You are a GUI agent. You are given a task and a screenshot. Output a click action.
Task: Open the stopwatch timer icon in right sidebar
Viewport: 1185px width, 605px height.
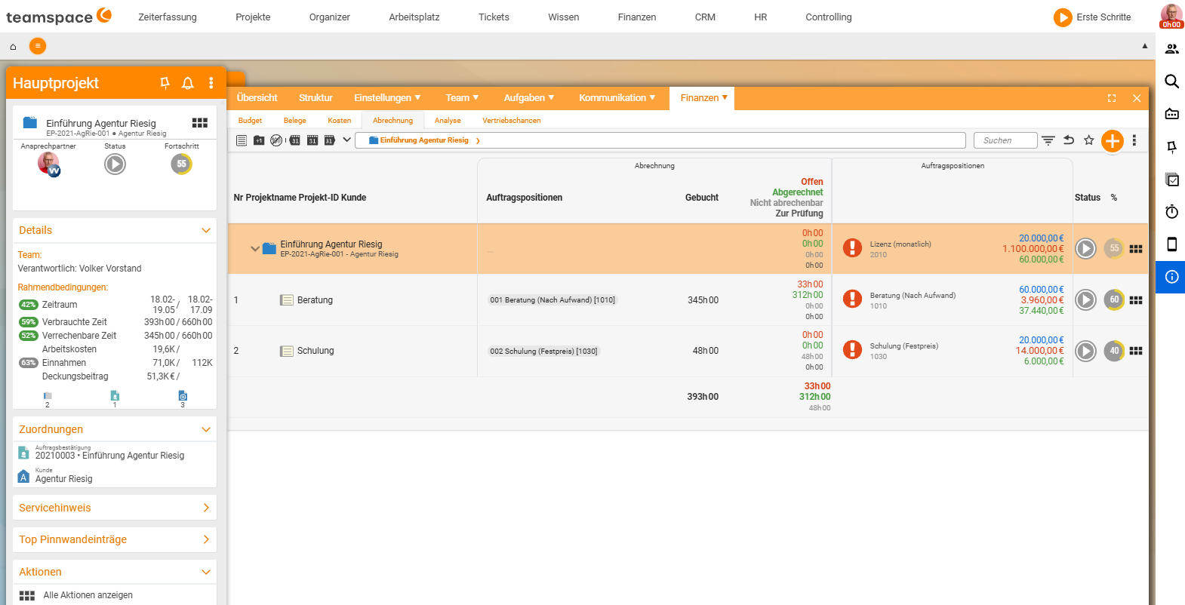(x=1172, y=212)
